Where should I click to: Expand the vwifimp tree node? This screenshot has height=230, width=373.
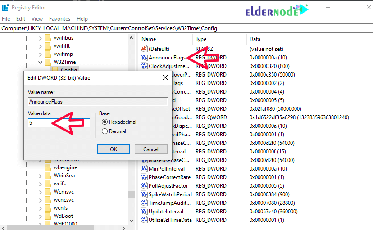tap(41, 54)
